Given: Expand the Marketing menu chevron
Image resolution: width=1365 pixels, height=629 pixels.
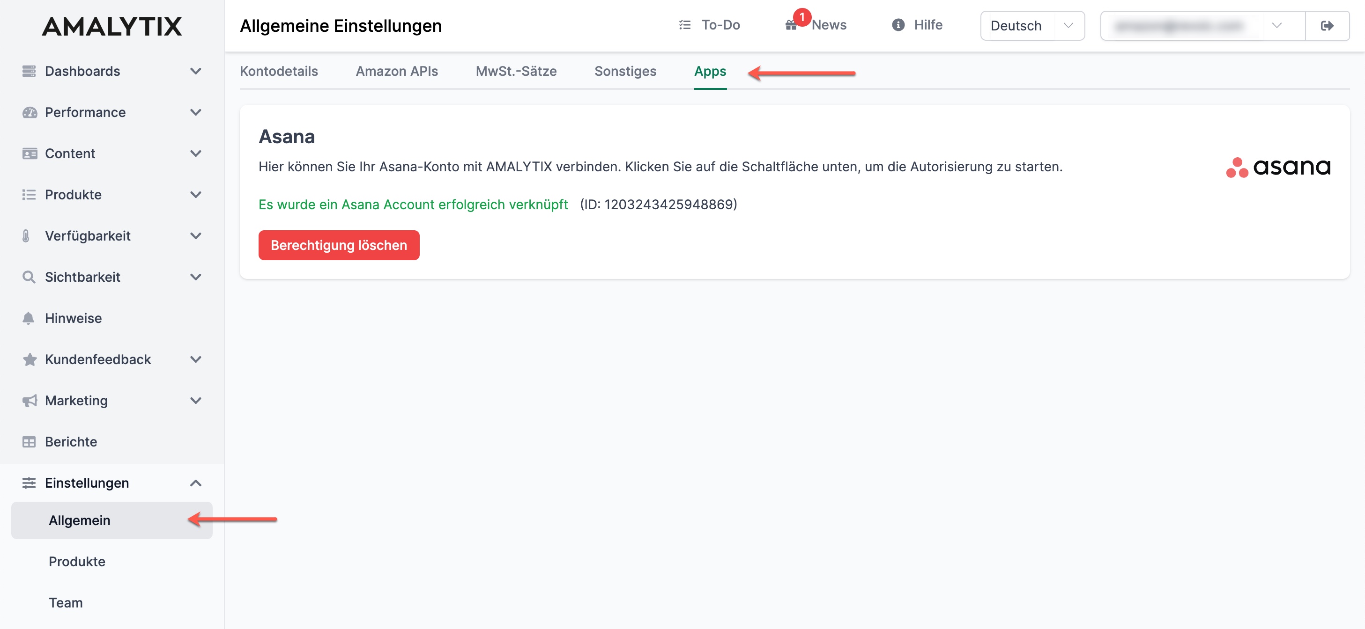Looking at the screenshot, I should tap(195, 401).
